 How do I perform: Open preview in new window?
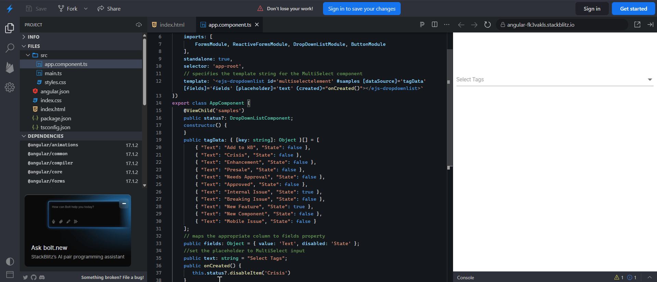click(x=637, y=25)
